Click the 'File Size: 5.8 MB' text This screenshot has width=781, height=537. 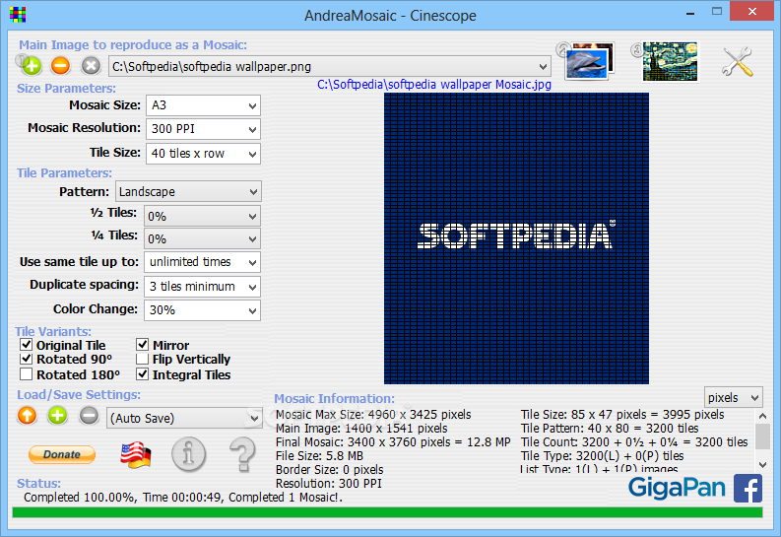coord(319,456)
